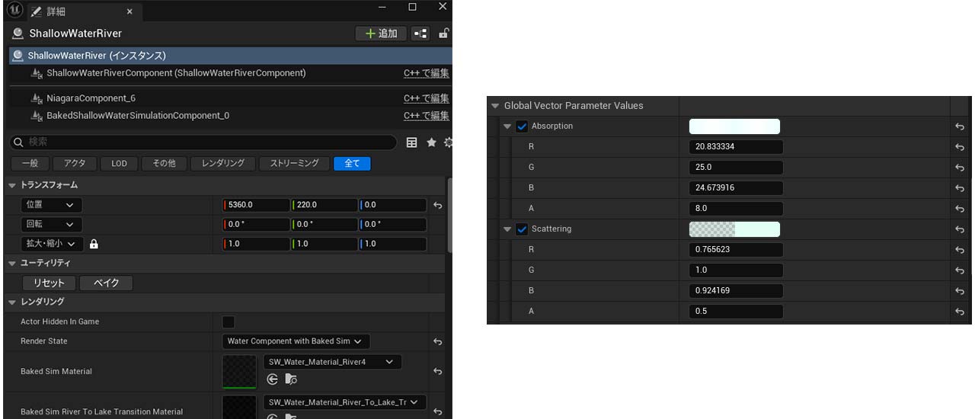Screen dimensions: 975x419
Task: Toggle the Actor Hidden In Game checkbox
Action: click(x=228, y=321)
